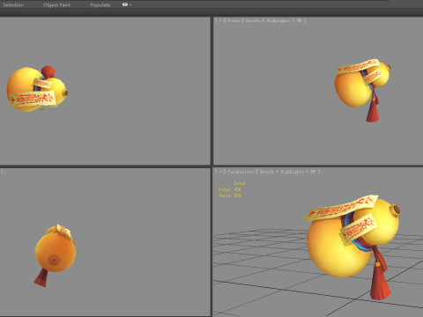Image resolution: width=423 pixels, height=317 pixels.
Task: Open the Perspective viewport [+] general menu
Action: click(220, 172)
